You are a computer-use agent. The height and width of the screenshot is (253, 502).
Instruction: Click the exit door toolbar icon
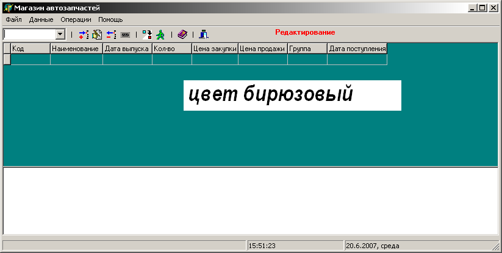[204, 34]
